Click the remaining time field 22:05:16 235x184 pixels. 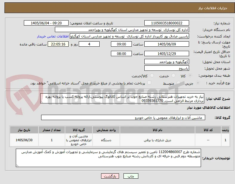(x=58, y=44)
